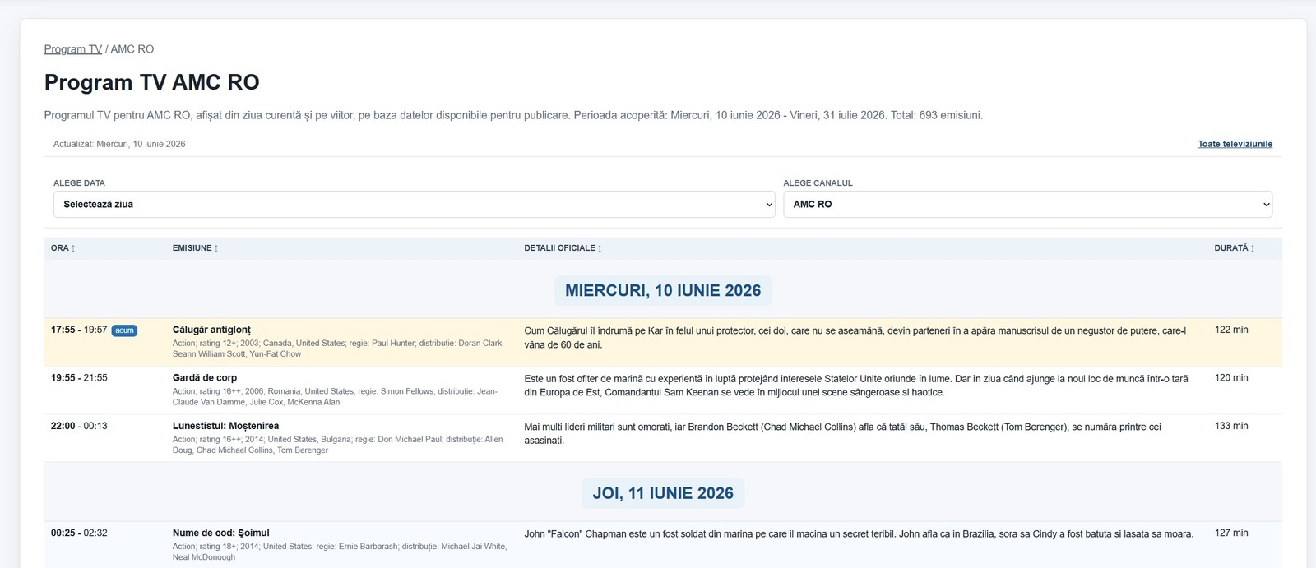Click the 19:55 - 21:55 time slot
Viewport: 1316px width, 568px height.
[79, 378]
